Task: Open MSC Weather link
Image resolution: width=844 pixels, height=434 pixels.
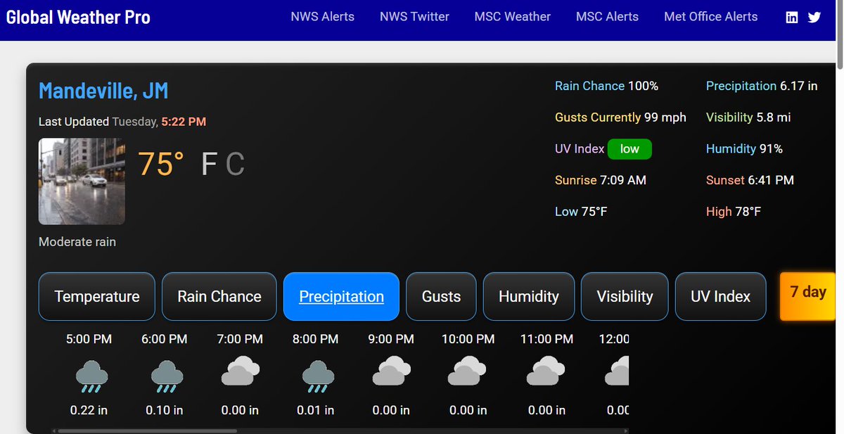Action: click(x=513, y=17)
